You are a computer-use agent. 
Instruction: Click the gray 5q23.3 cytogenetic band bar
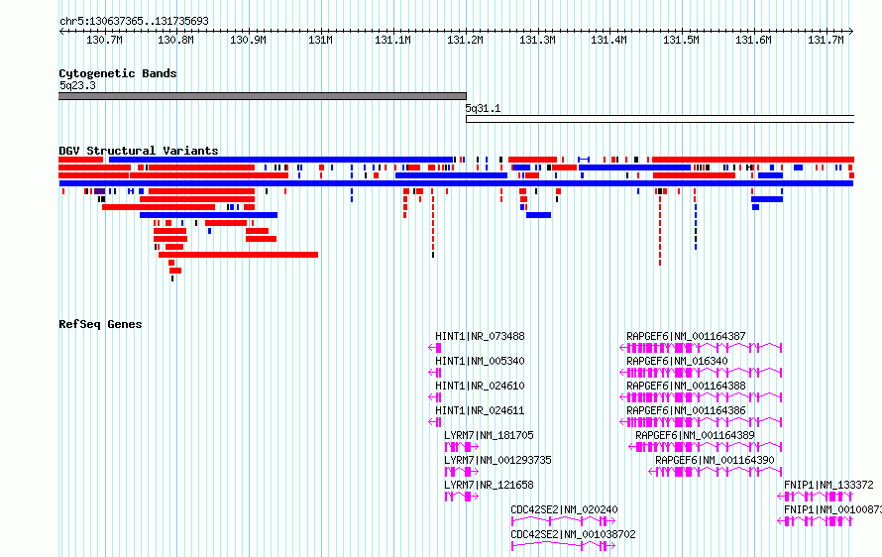click(263, 96)
